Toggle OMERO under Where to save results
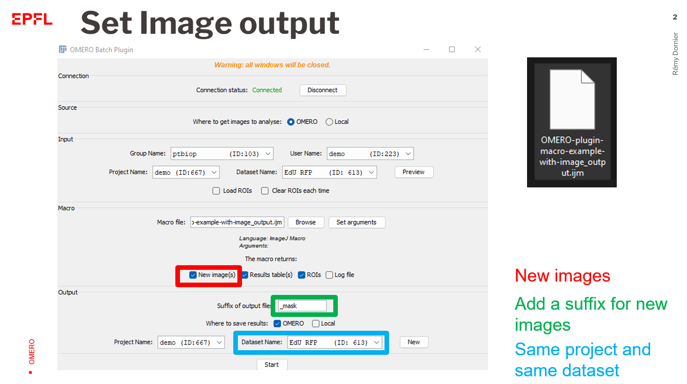The image size is (687, 384). 277,324
